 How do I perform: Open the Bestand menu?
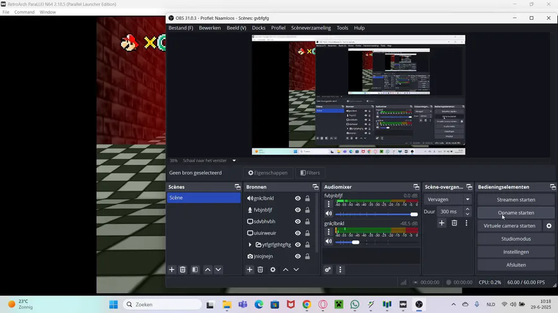[181, 28]
